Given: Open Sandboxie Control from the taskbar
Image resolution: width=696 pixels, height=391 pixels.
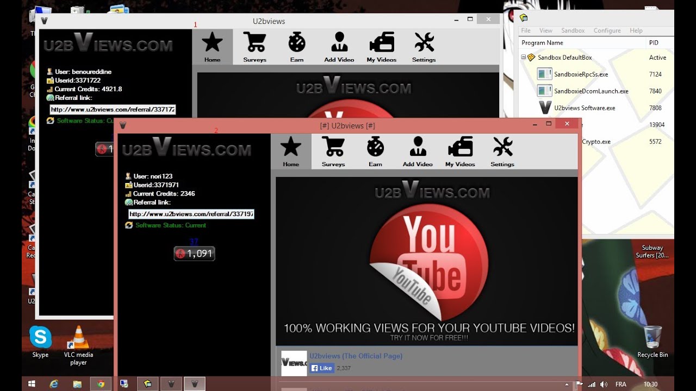Looking at the screenshot, I should coord(148,384).
